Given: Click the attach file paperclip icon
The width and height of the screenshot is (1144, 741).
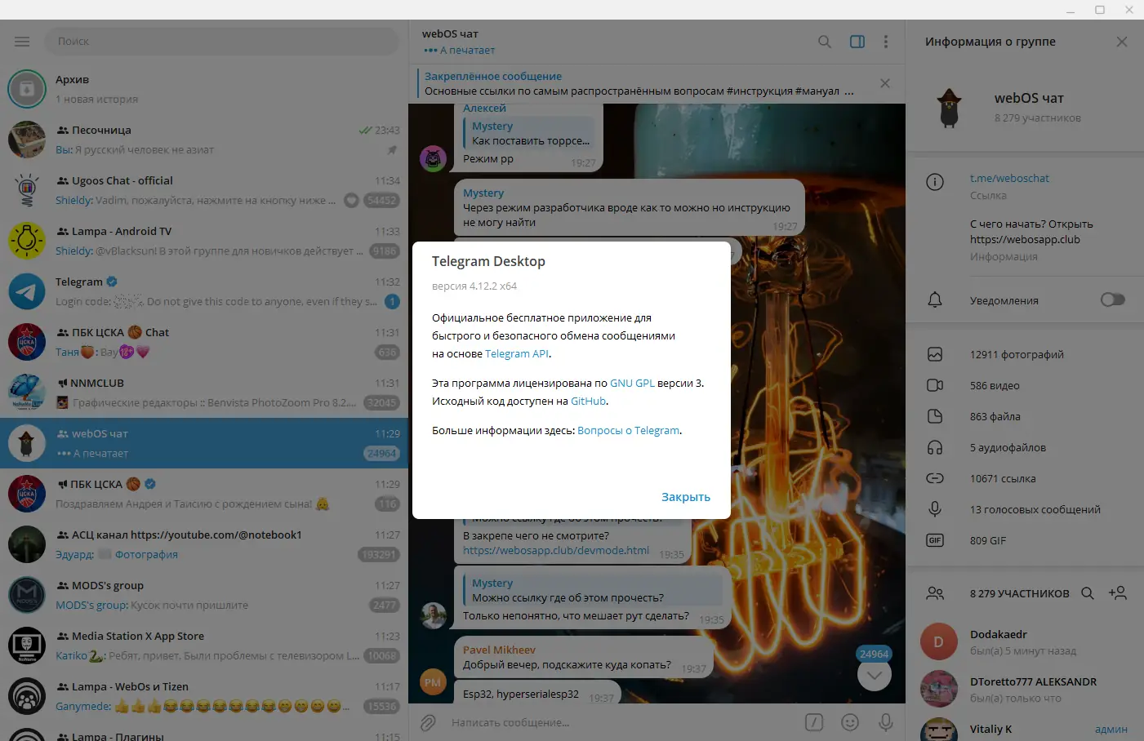Looking at the screenshot, I should click(428, 722).
